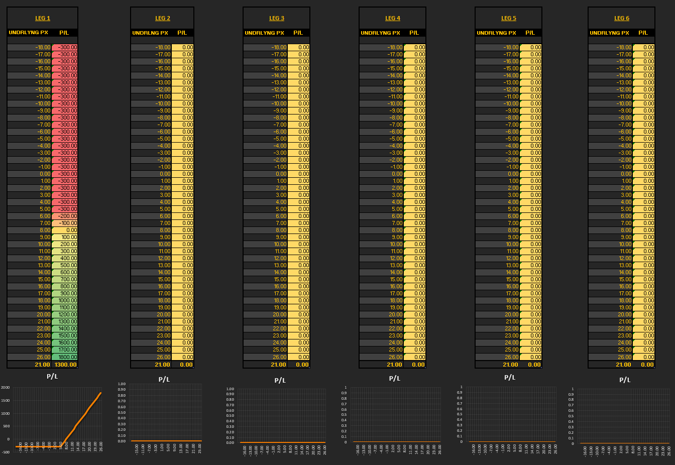
Task: Select LEG 1 P/L cell for underlying 0.00
Action: [x=65, y=174]
